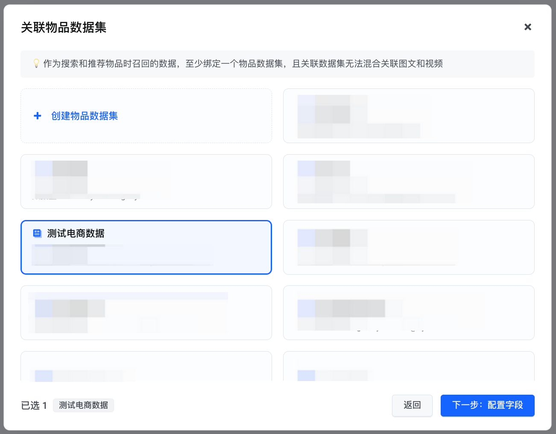
Task: Proceed with 下一步：配置字段 button
Action: click(487, 405)
